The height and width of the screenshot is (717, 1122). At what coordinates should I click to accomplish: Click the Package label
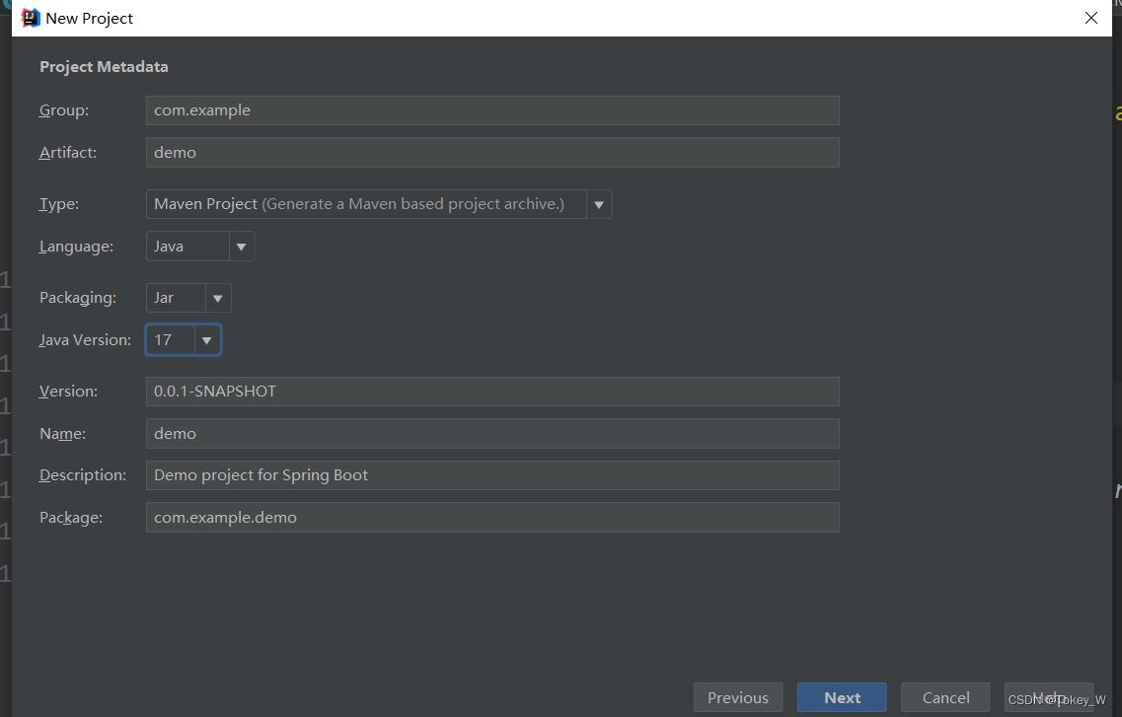click(71, 517)
